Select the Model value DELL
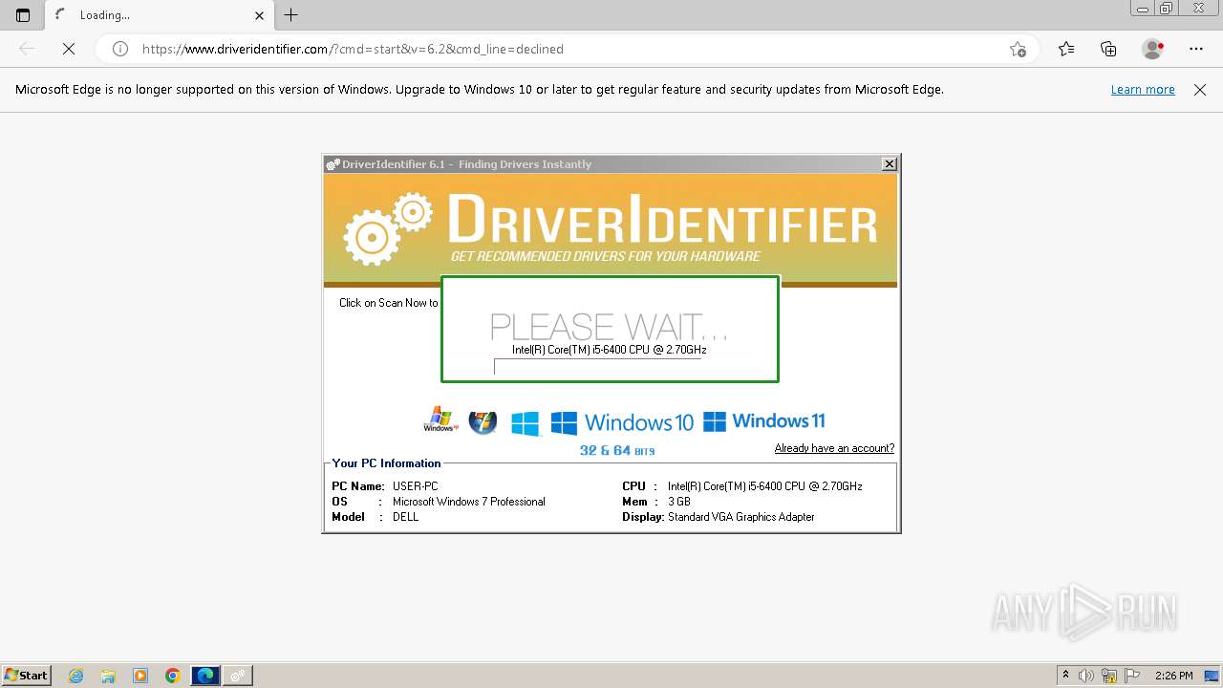The height and width of the screenshot is (688, 1223). pos(405,517)
